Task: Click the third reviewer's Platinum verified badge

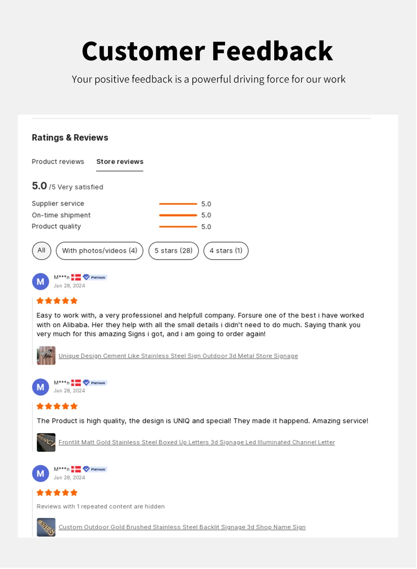Action: tap(95, 469)
